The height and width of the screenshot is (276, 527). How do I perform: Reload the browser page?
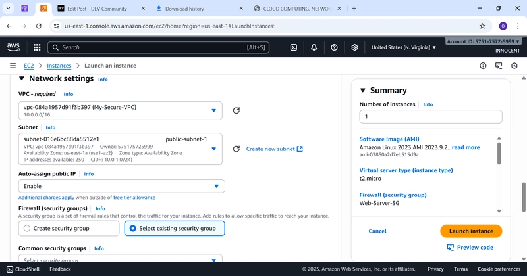point(39,26)
